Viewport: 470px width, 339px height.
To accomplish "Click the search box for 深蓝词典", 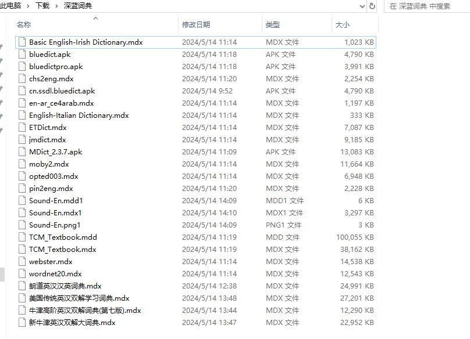I will click(x=427, y=6).
